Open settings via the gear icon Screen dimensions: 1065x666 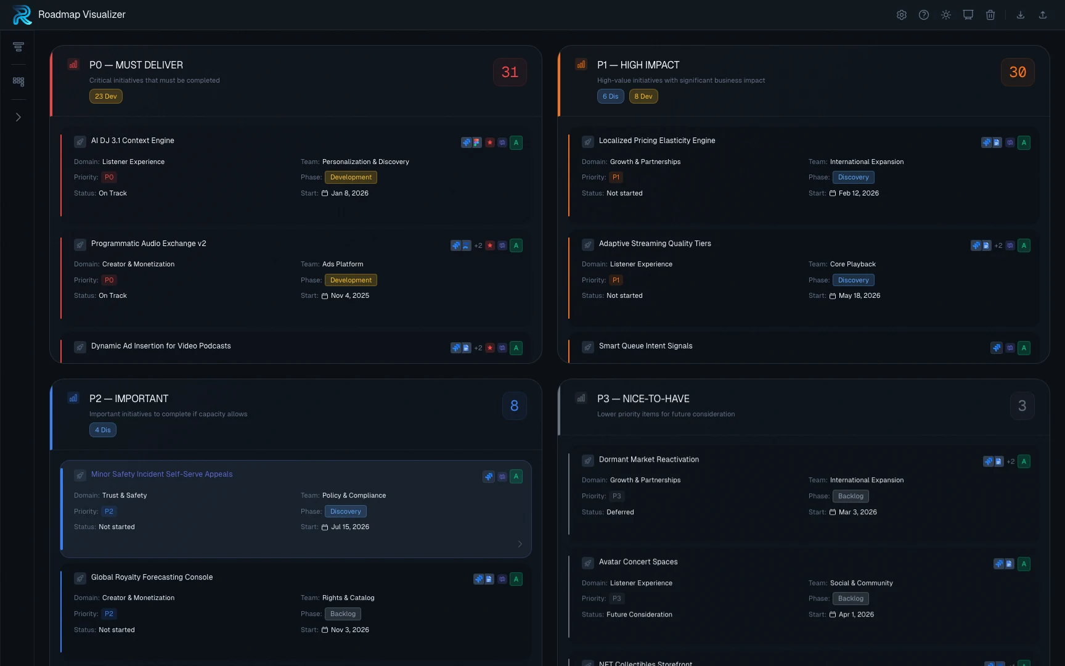point(902,15)
